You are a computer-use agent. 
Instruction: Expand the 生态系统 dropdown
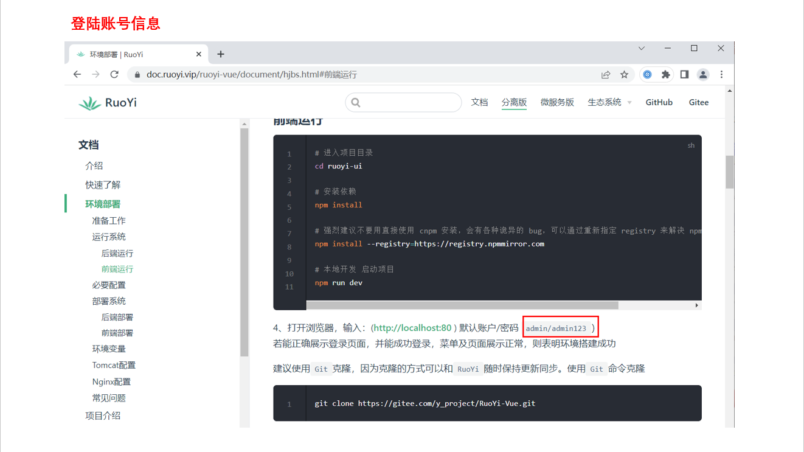click(x=609, y=102)
